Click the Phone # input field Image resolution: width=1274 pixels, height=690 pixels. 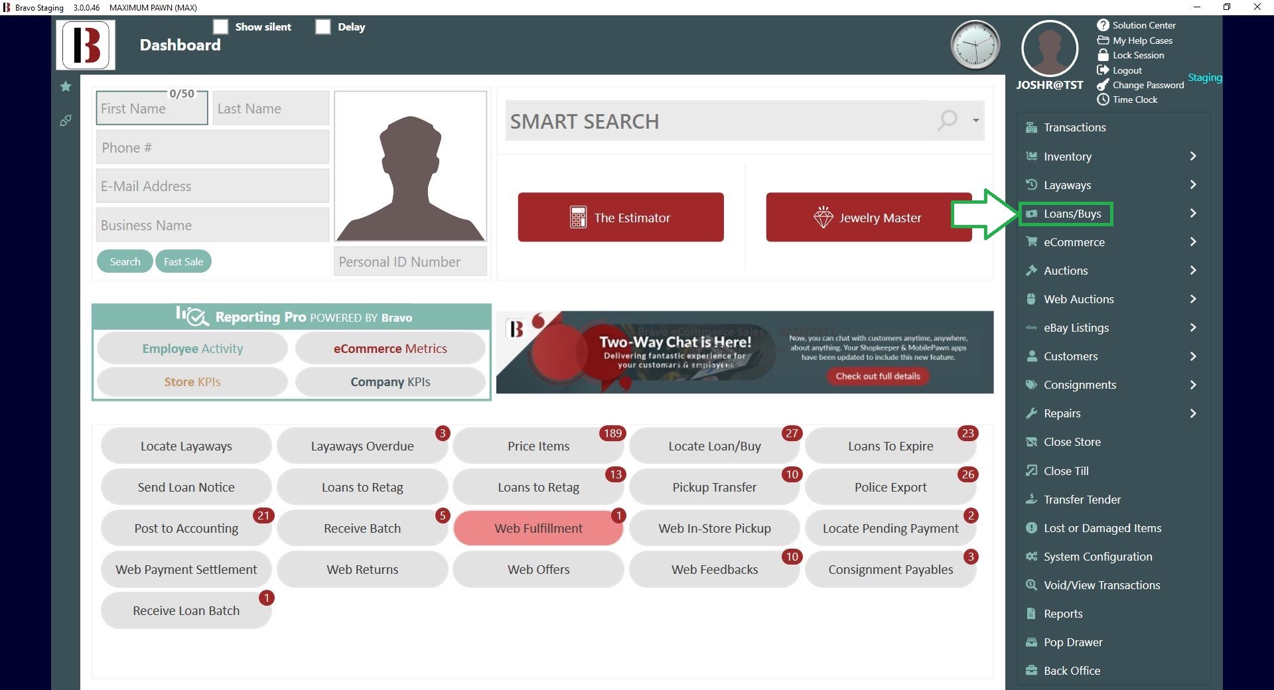[213, 147]
